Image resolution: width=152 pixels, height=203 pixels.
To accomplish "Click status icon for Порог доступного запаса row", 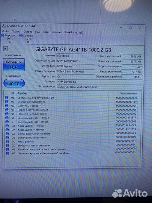I will [7, 110].
